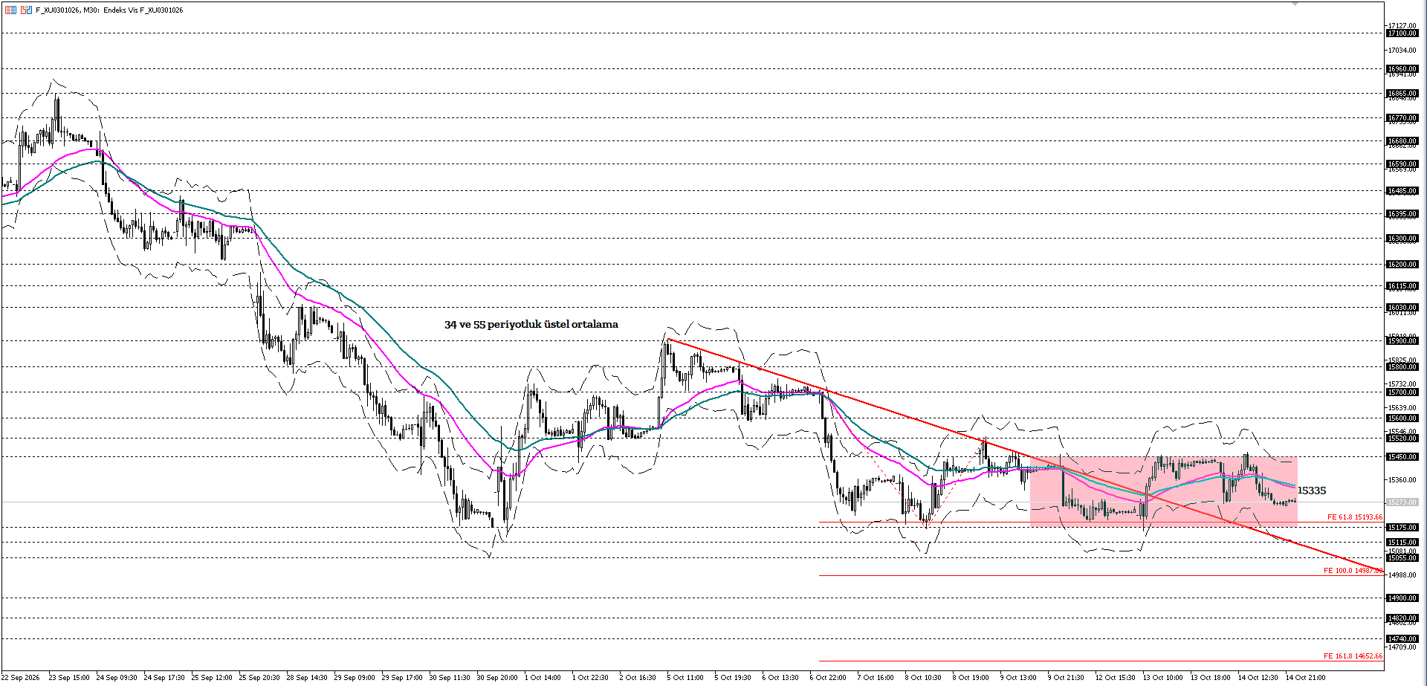Select the pink shaded rectangle object
Screen dimensions: 1427x686
click(x=1164, y=491)
